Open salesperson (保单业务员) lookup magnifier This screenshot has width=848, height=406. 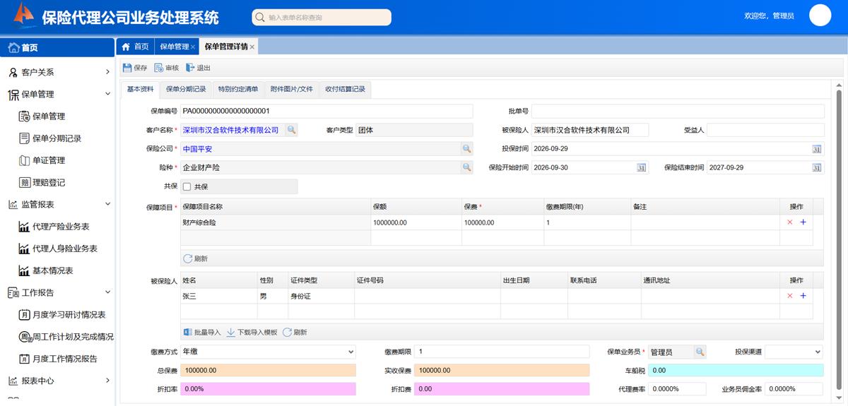[700, 352]
